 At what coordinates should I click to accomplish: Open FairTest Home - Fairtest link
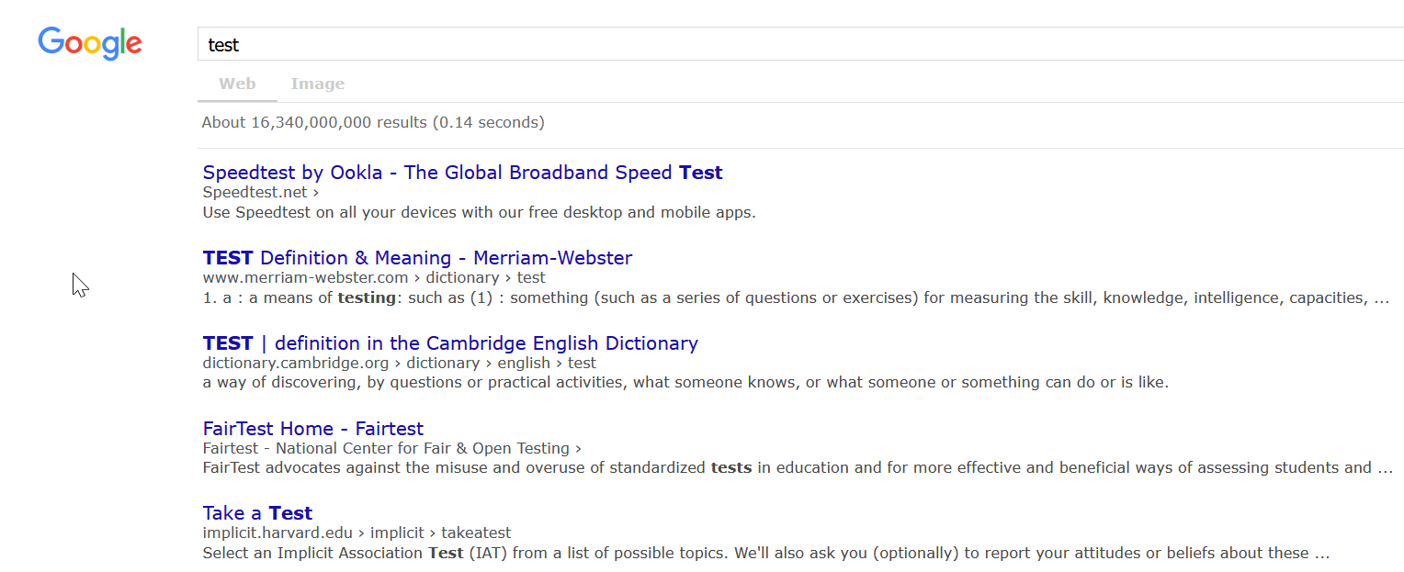[312, 429]
